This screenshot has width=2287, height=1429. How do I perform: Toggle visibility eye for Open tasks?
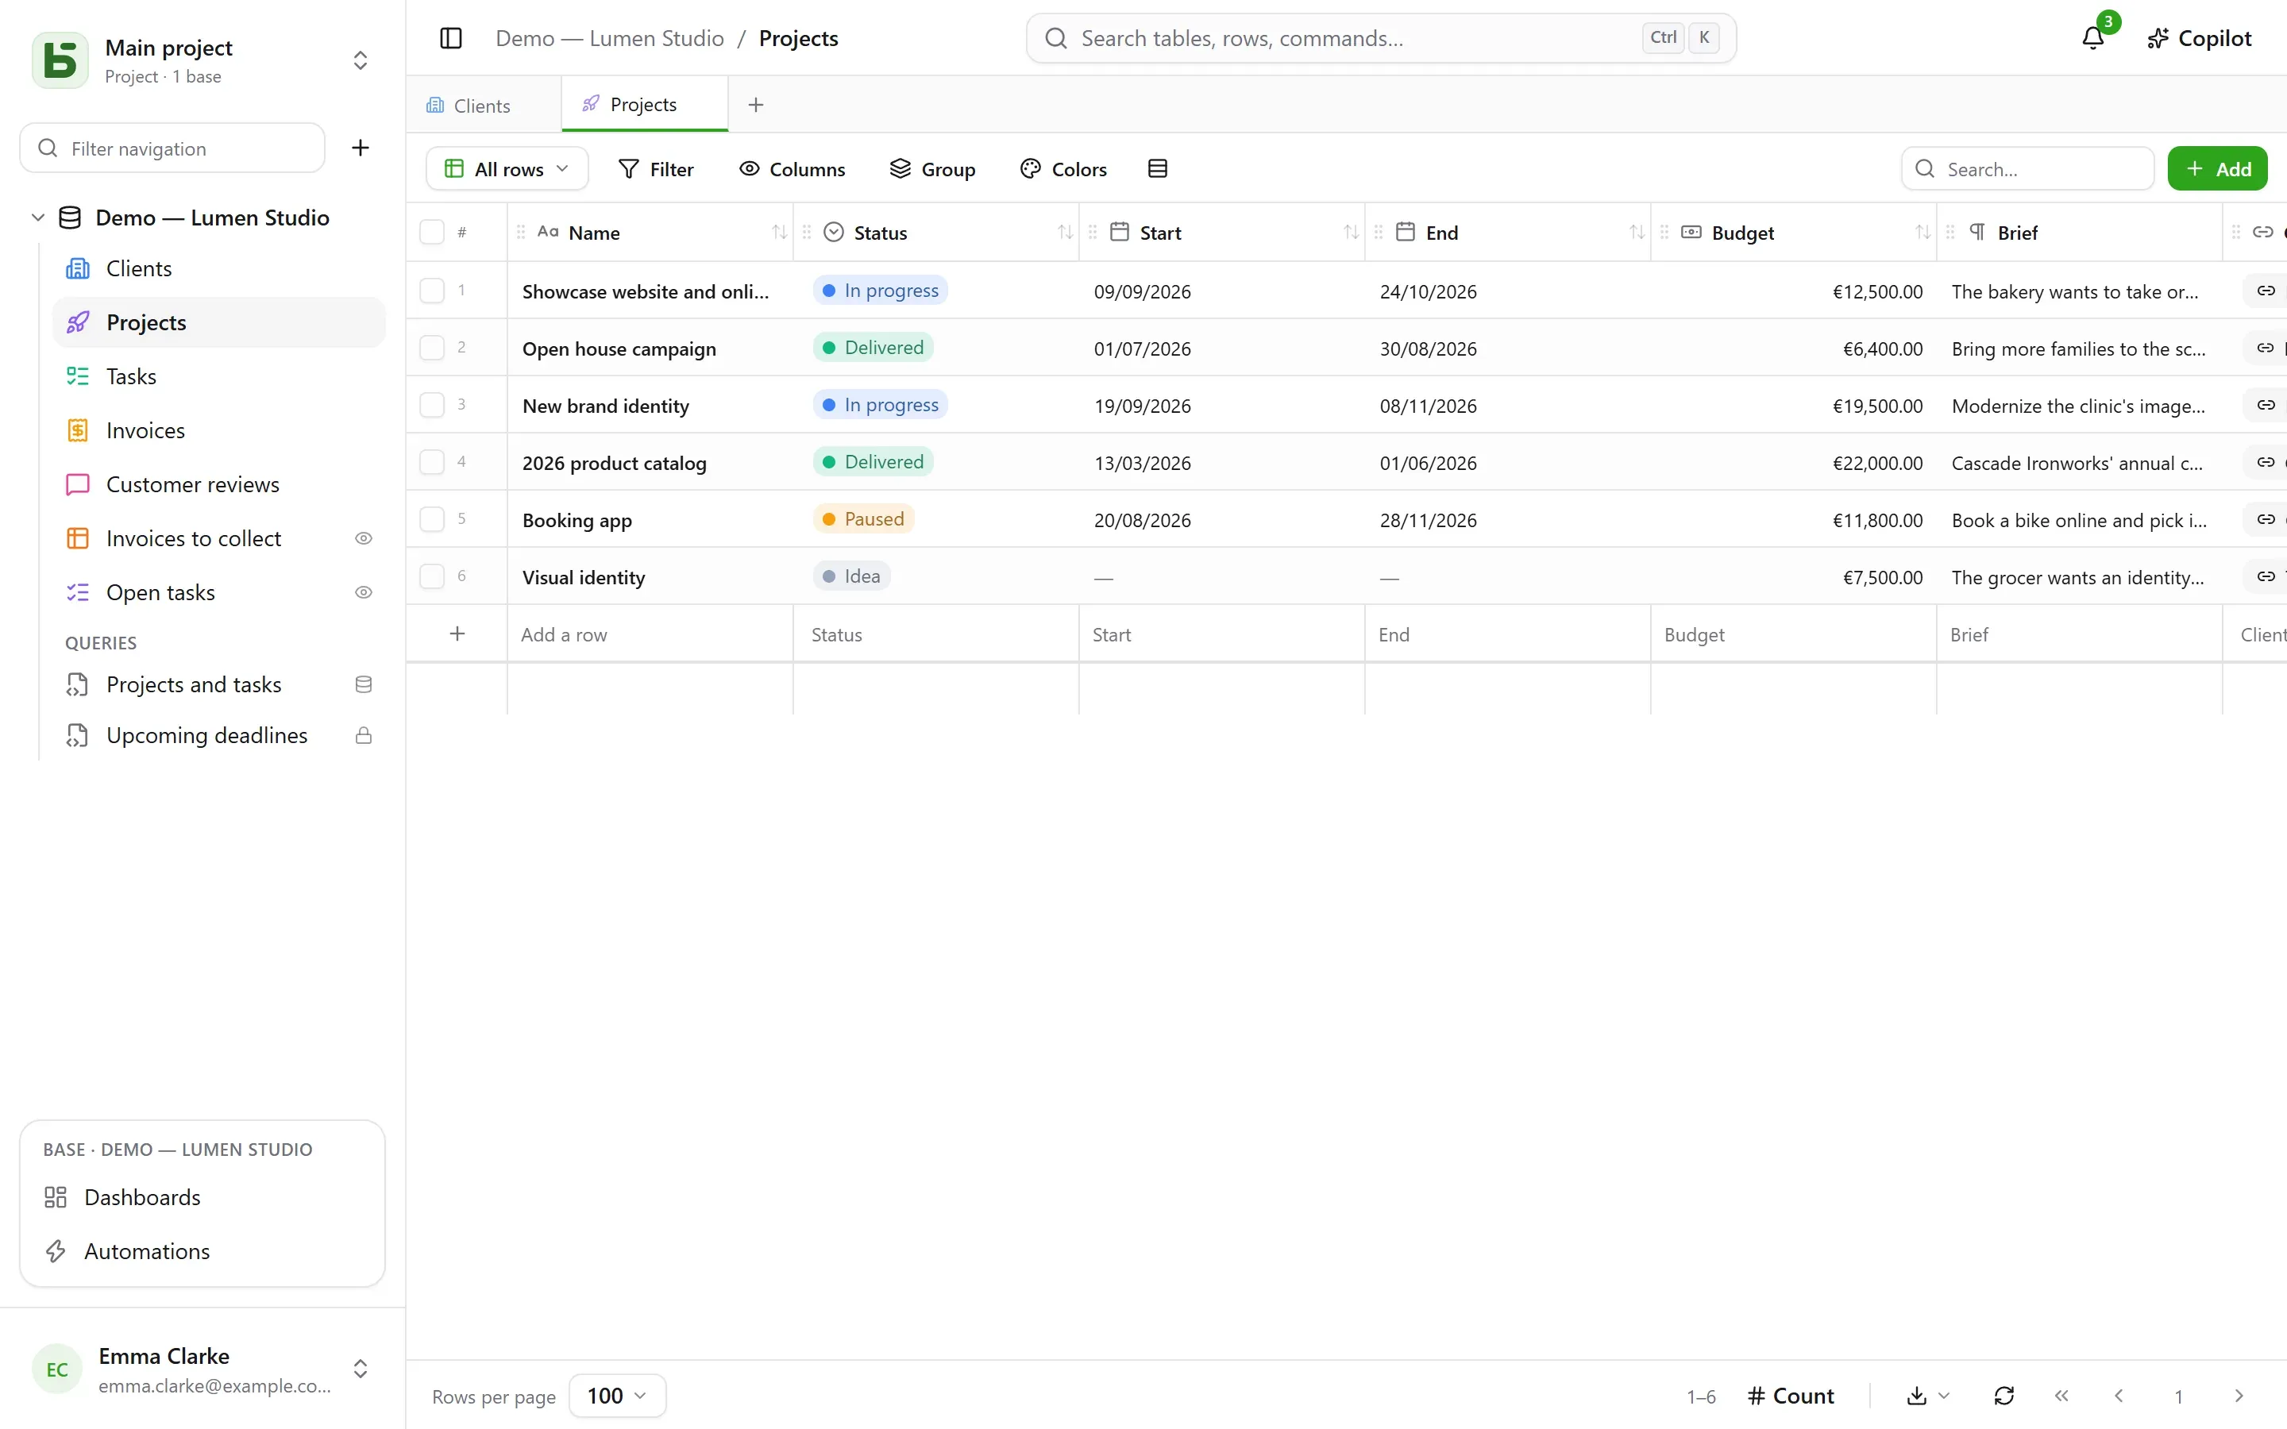363,592
